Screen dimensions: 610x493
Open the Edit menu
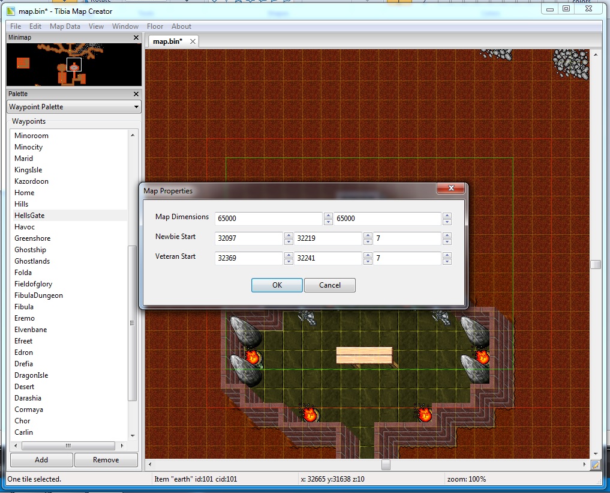click(x=35, y=26)
